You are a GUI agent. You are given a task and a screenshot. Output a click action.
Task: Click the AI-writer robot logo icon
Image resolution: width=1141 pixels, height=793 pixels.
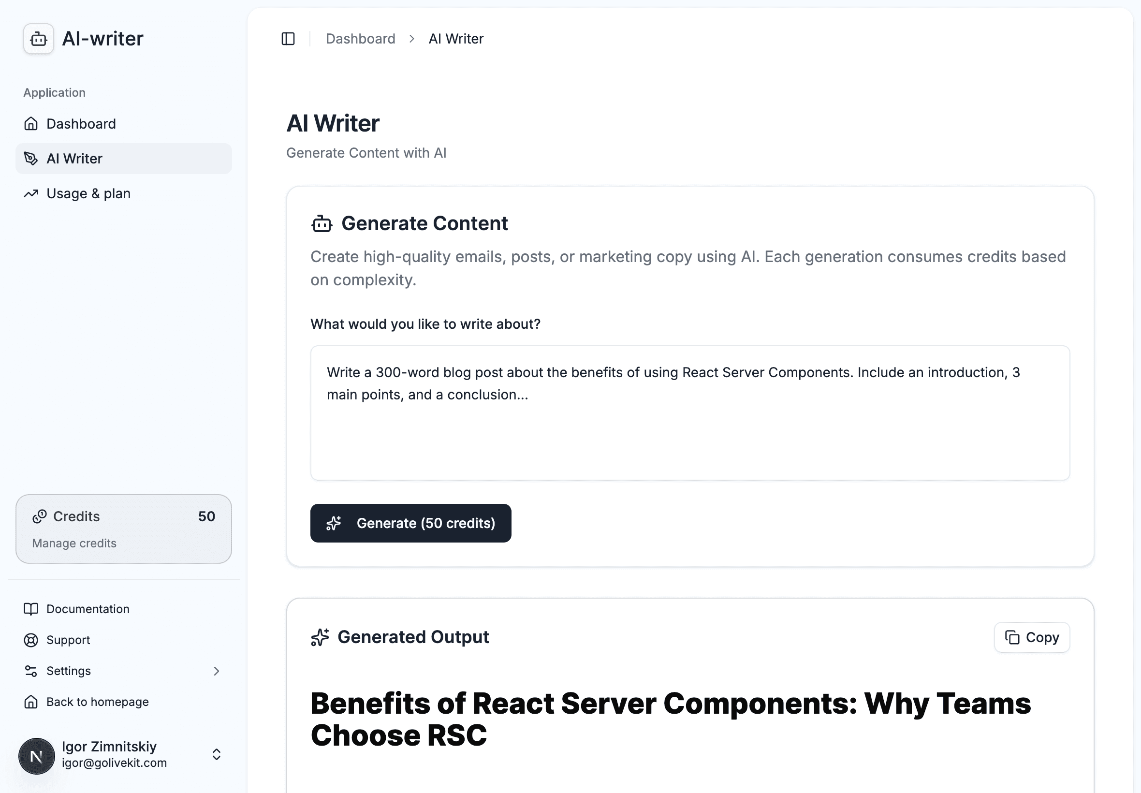pos(39,39)
